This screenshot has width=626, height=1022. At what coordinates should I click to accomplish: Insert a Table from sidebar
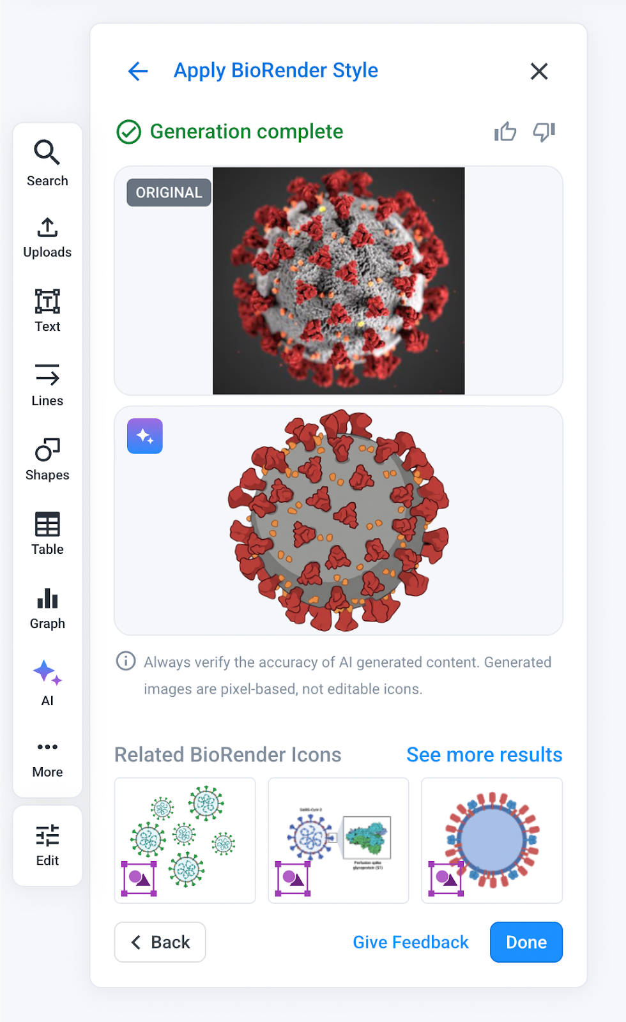[x=47, y=533]
